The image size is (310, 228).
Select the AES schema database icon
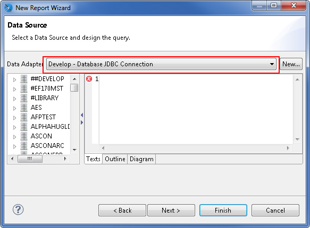(24, 108)
